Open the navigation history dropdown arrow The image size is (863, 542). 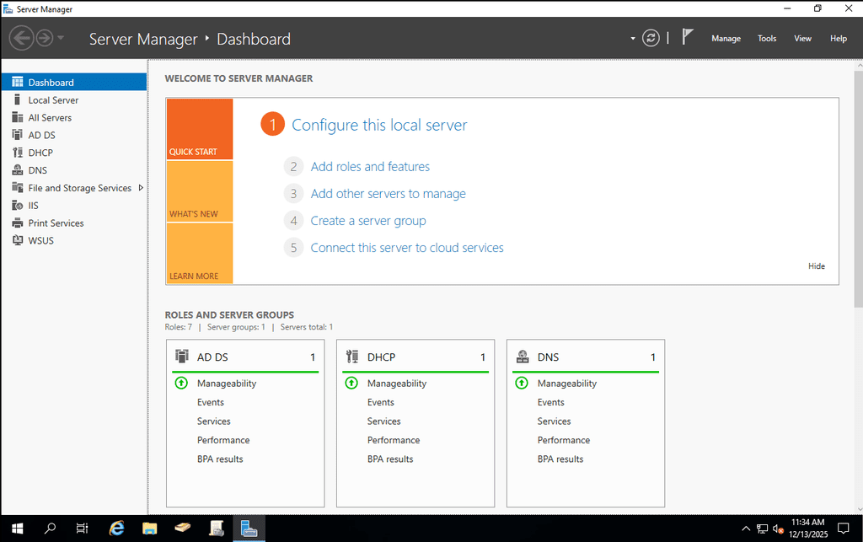(x=61, y=39)
